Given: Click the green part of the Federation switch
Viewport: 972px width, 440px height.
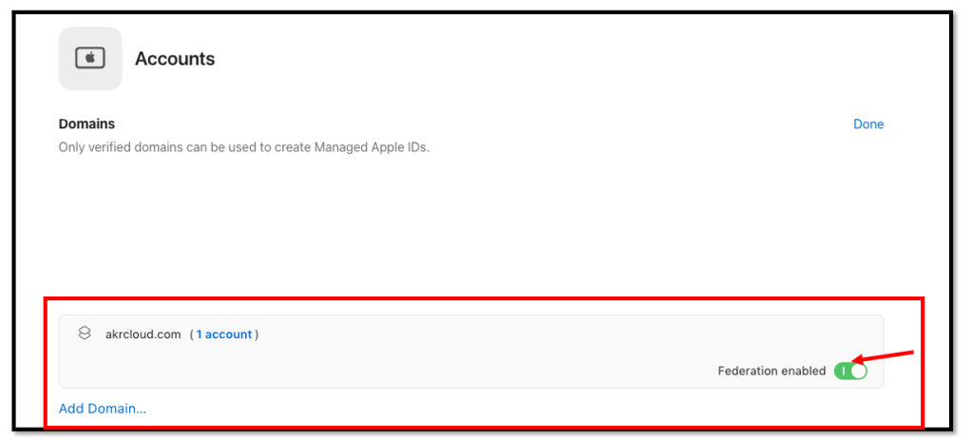Looking at the screenshot, I should click(842, 371).
